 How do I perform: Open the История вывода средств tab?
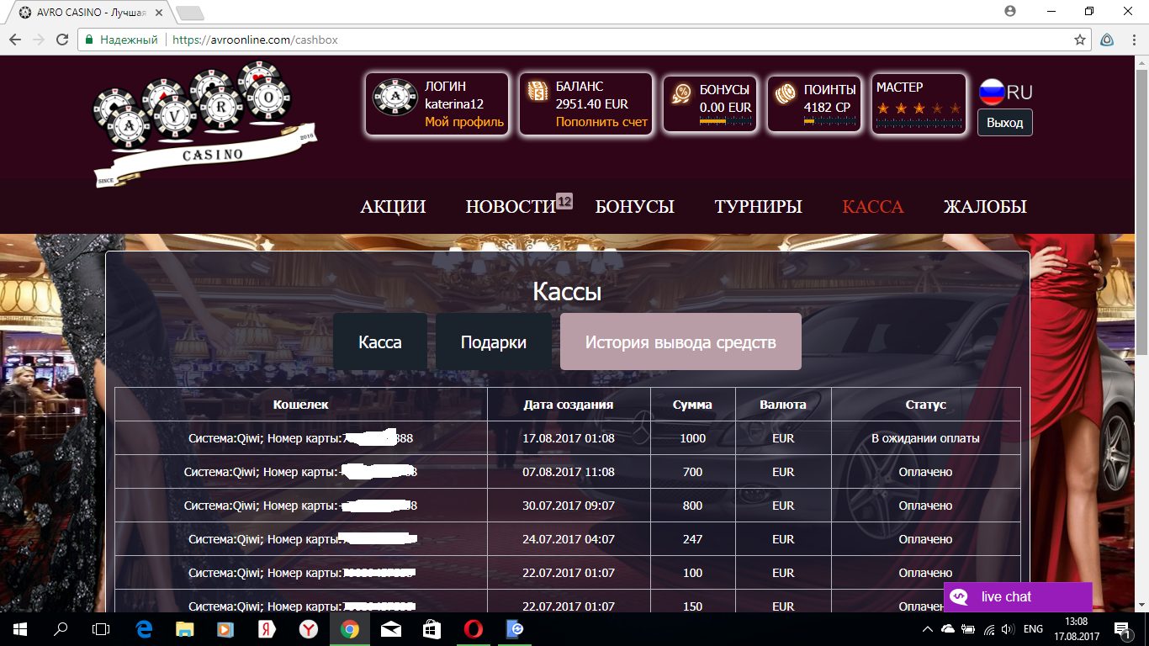[680, 342]
